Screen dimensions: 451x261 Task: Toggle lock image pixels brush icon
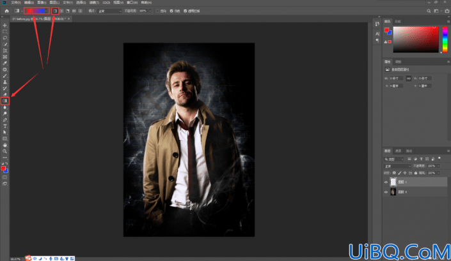point(400,173)
